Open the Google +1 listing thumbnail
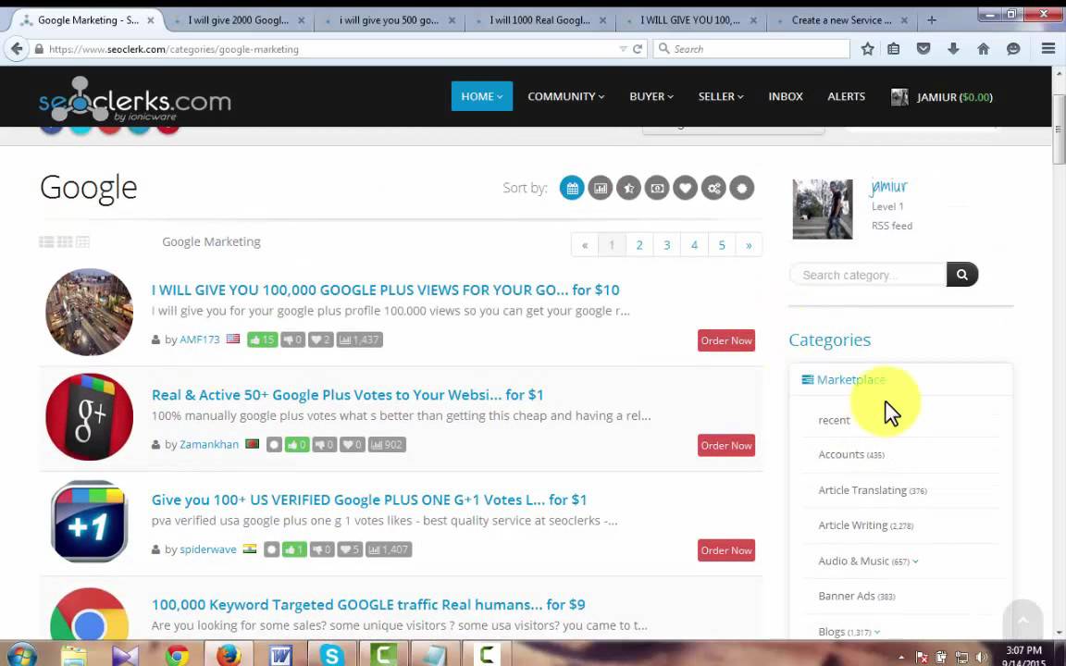1066x666 pixels. click(x=89, y=522)
